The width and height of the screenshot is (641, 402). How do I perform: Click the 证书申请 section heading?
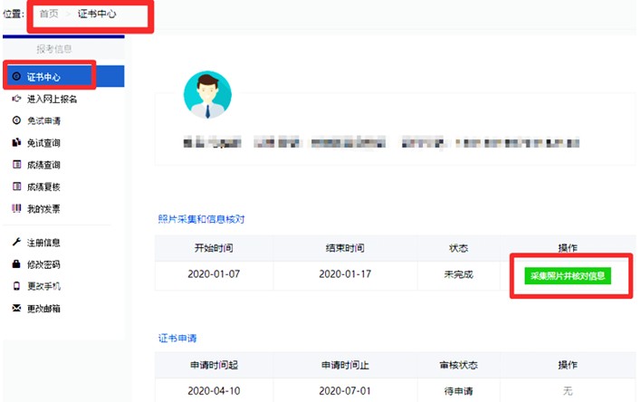tap(177, 338)
